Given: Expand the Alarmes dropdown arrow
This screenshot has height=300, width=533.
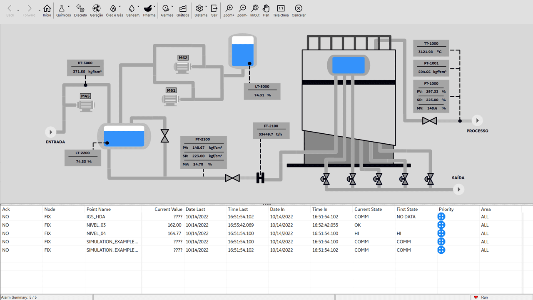Looking at the screenshot, I should (x=172, y=7).
